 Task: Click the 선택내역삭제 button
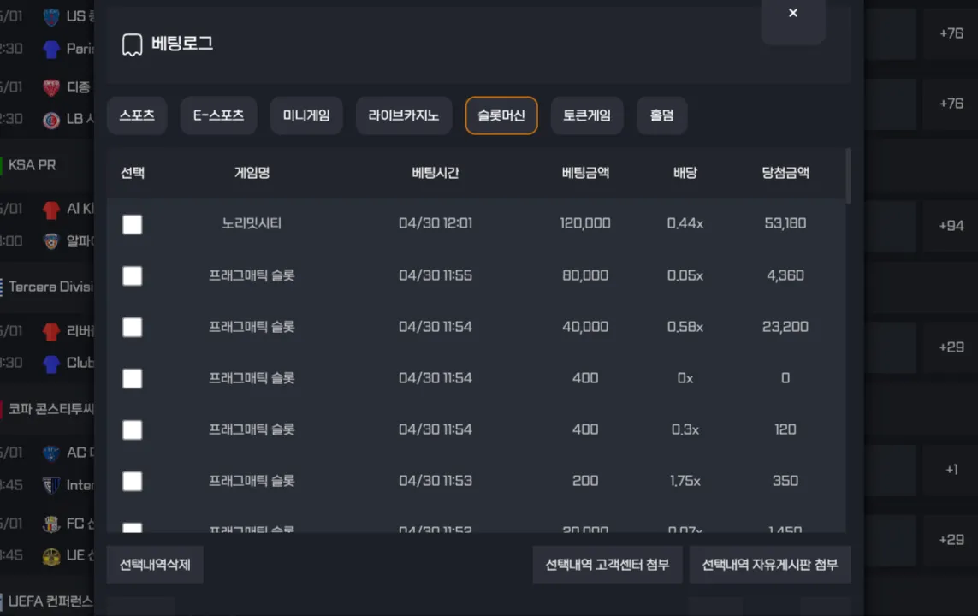155,565
